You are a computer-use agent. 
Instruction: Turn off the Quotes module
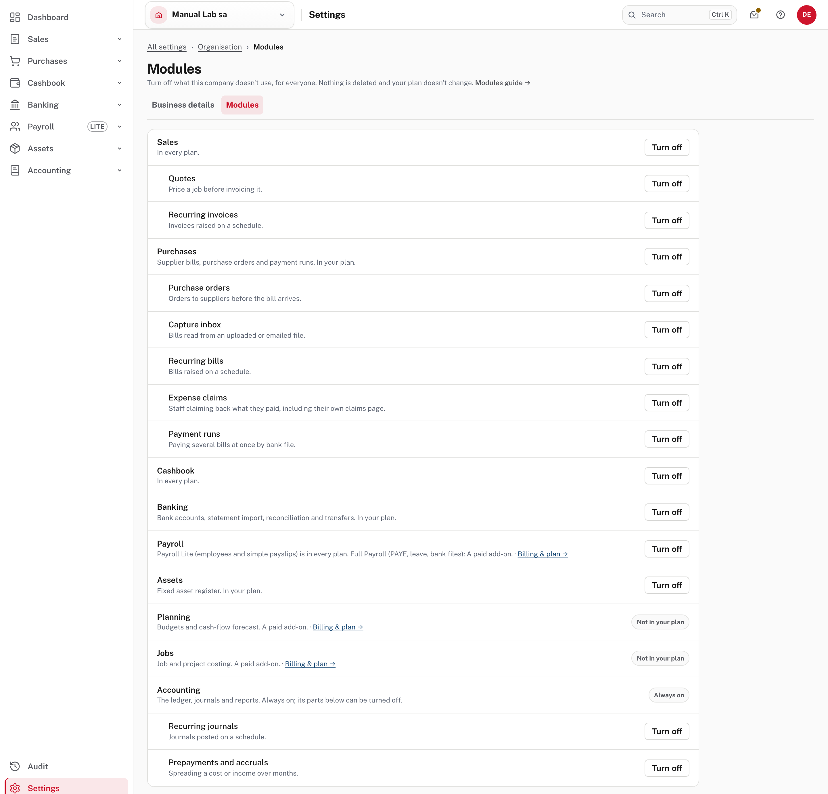click(x=667, y=184)
